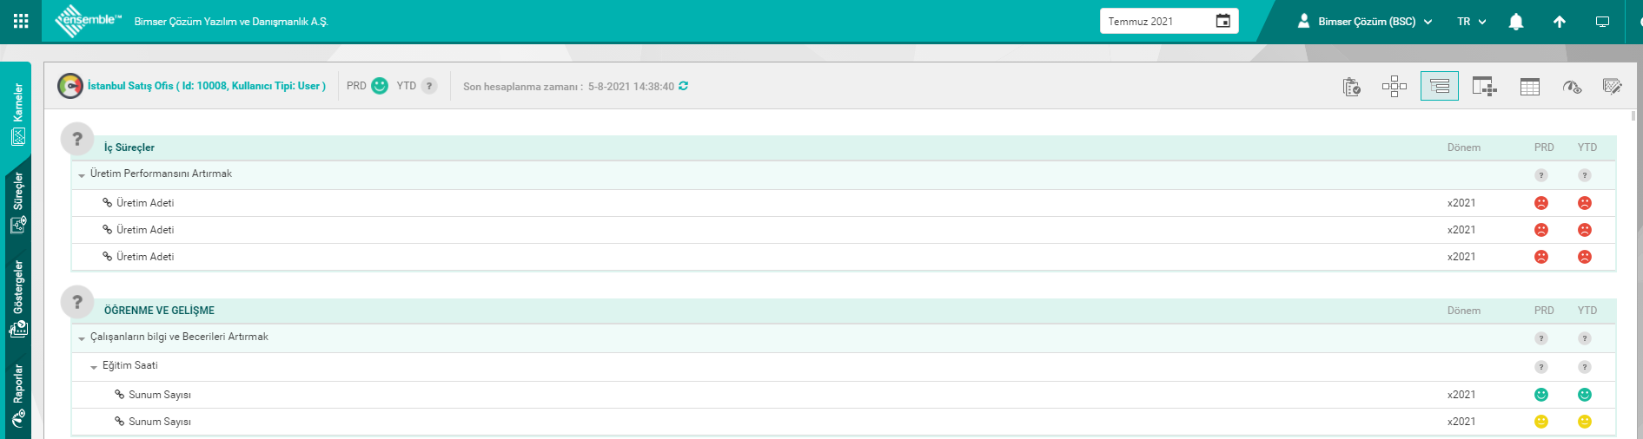Viewport: 1643px width, 439px height.
Task: Open the TR language dropdown
Action: [1472, 22]
